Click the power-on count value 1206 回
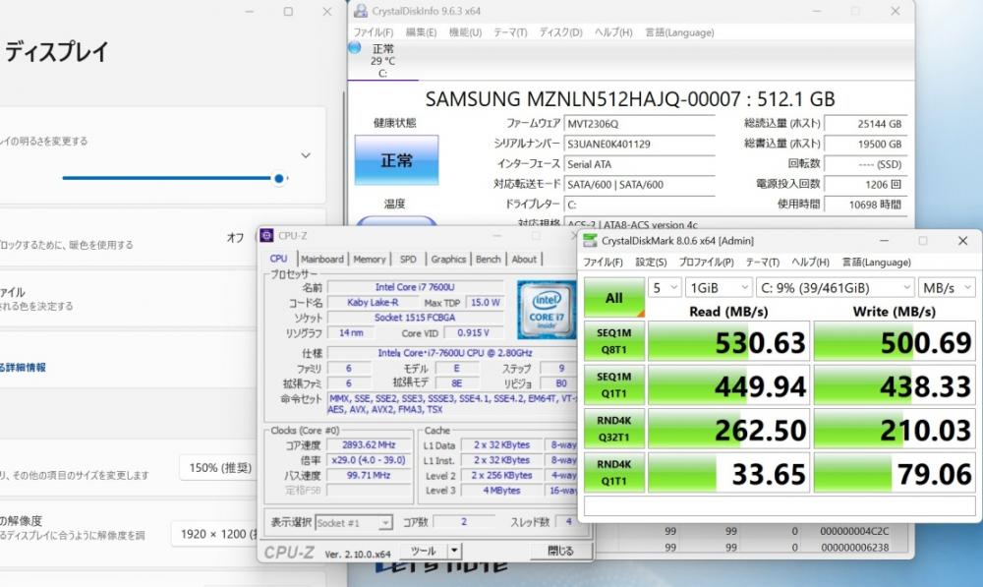This screenshot has height=587, width=983. coord(865,184)
